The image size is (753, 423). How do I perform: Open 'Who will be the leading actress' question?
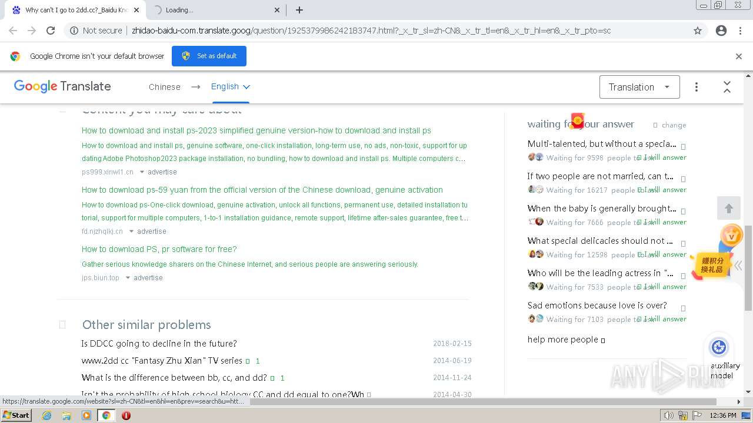pos(601,273)
